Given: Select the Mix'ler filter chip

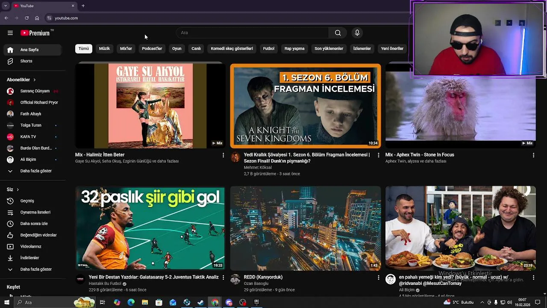Looking at the screenshot, I should pyautogui.click(x=126, y=48).
